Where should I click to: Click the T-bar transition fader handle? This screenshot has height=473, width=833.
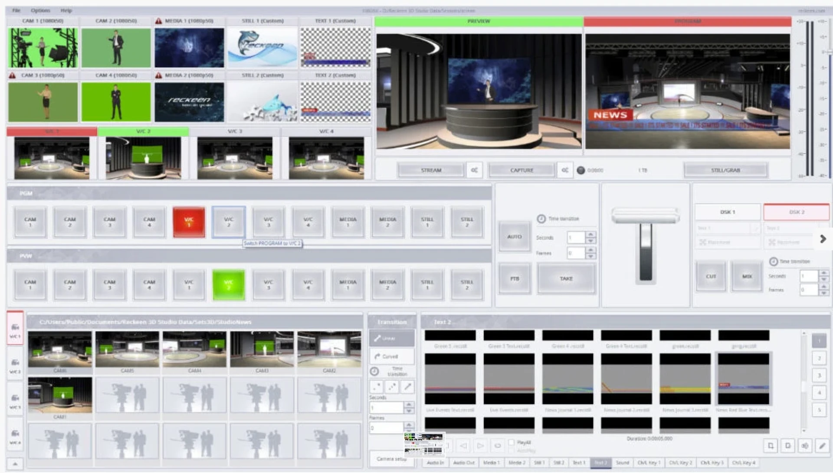click(x=645, y=215)
